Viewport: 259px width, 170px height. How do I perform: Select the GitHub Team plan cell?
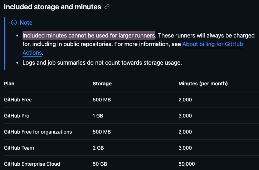tap(19, 148)
